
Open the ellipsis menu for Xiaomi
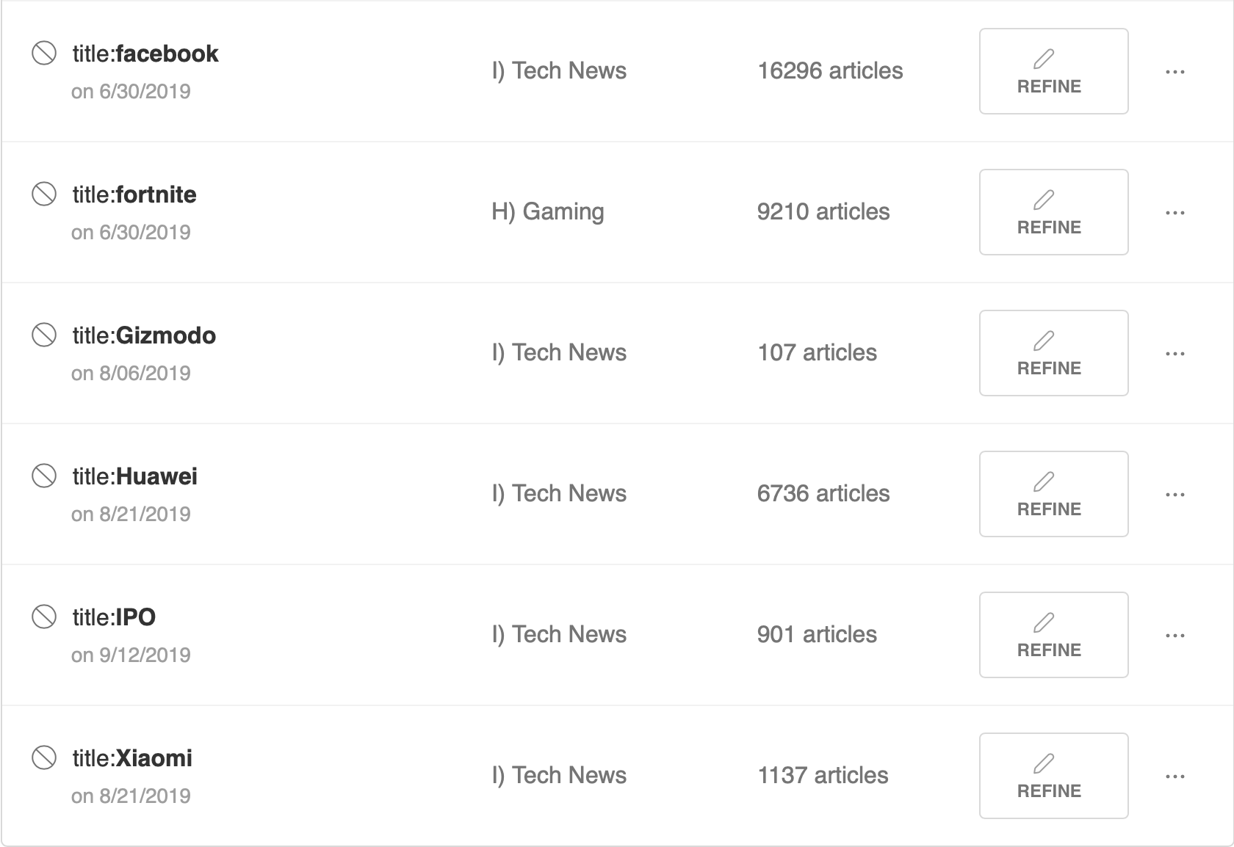(1175, 777)
